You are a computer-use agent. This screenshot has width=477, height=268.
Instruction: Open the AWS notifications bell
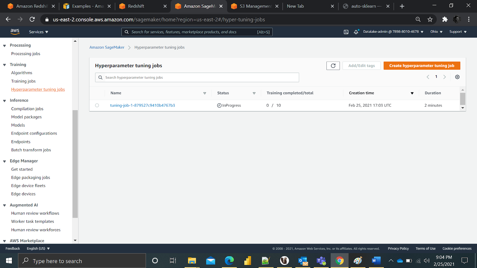click(356, 32)
